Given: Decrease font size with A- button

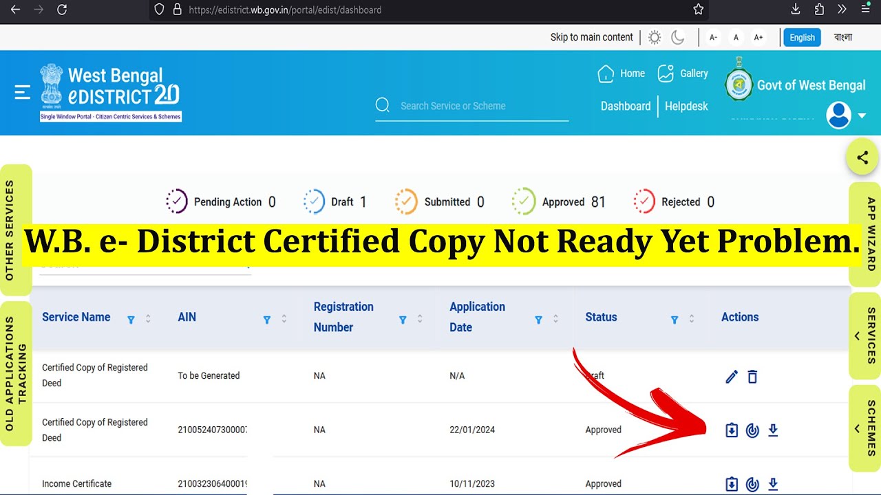Looking at the screenshot, I should click(x=713, y=38).
